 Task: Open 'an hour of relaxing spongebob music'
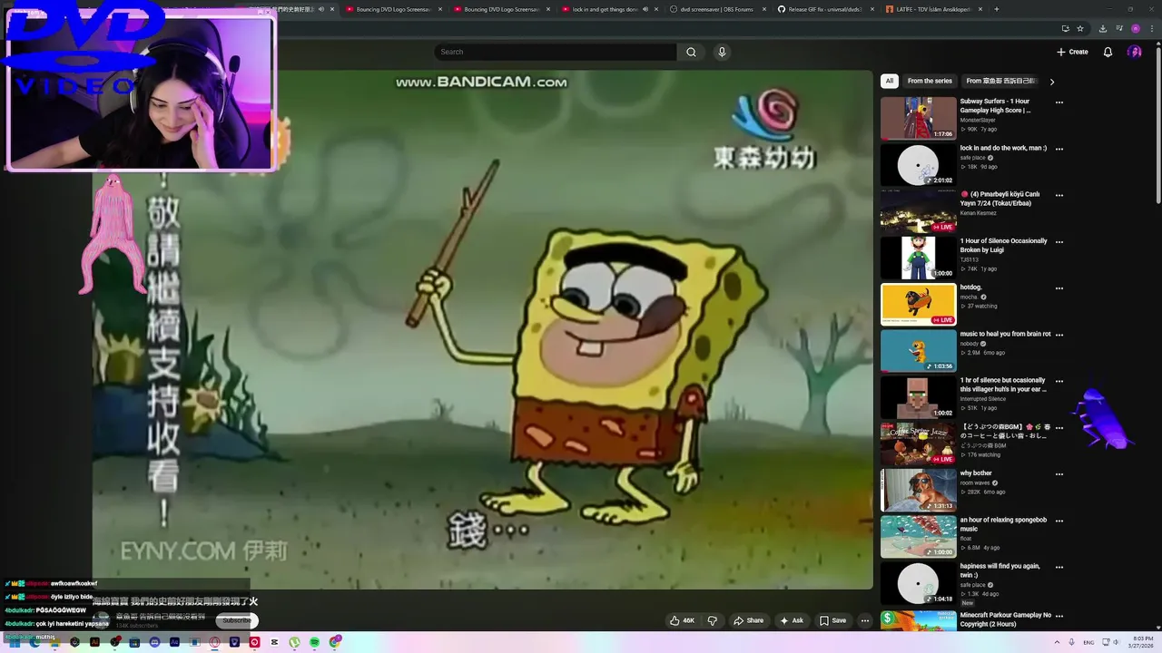(x=1003, y=524)
